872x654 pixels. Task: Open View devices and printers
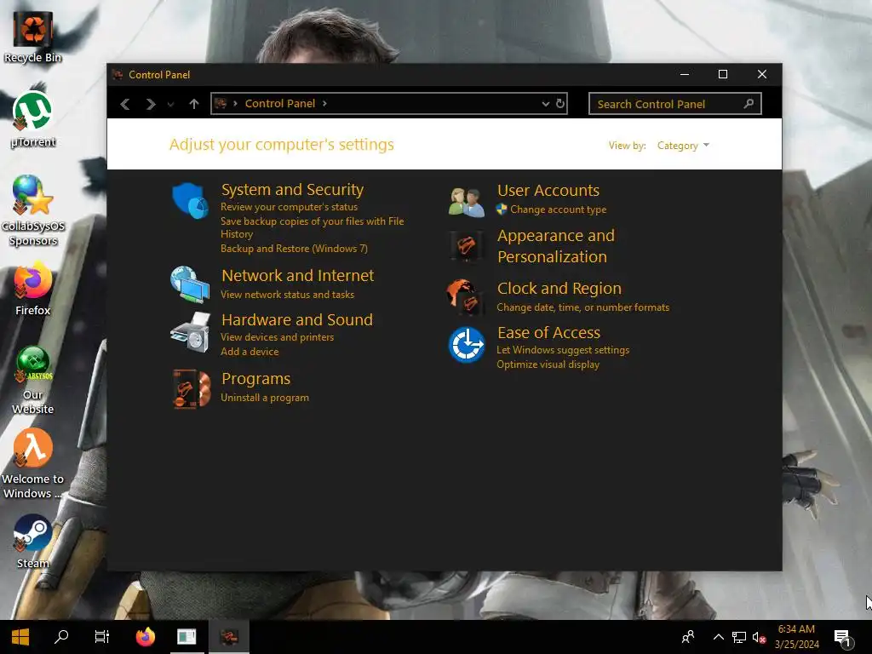point(278,337)
